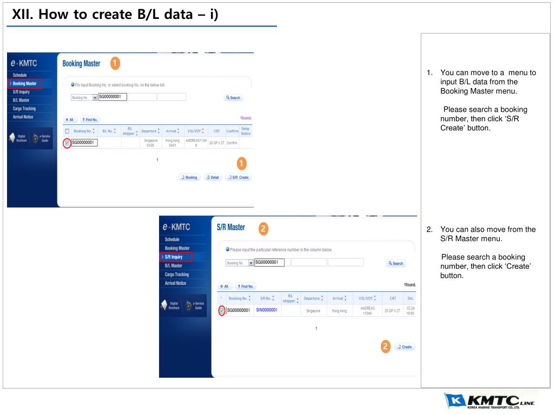Open B/L Master in the lower screenshot sidebar
Viewport: 554px width, 415px height.
pyautogui.click(x=174, y=266)
